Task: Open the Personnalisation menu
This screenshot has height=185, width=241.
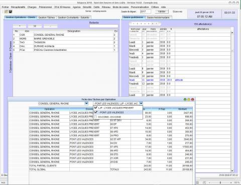Action: point(140,7)
